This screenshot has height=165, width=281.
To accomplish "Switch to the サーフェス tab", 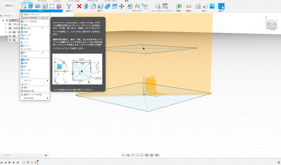I will (42, 1).
